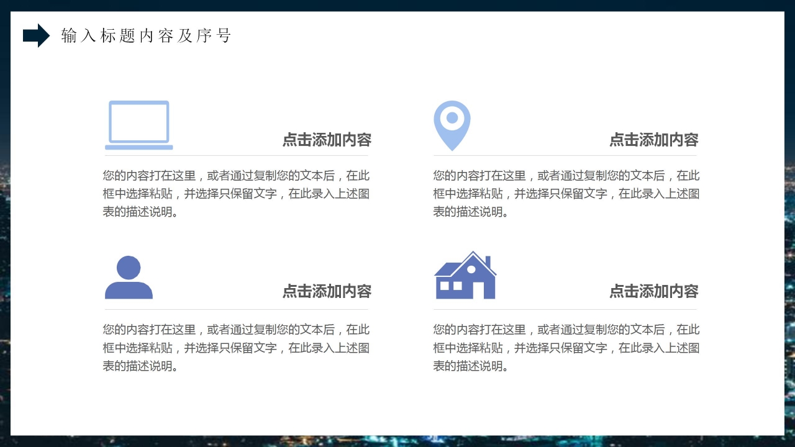Select the description paragraph under the house icon
The height and width of the screenshot is (447, 795).
pos(566,348)
